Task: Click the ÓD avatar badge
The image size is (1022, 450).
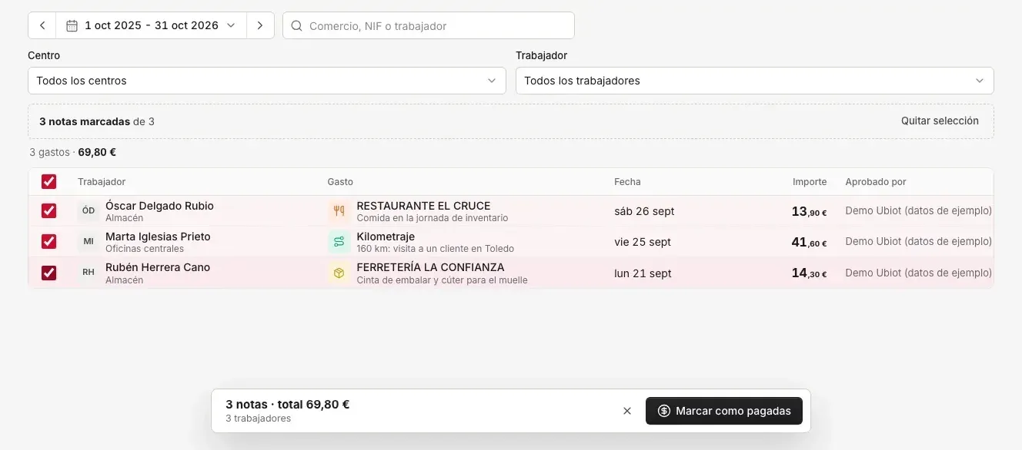Action: (x=89, y=210)
